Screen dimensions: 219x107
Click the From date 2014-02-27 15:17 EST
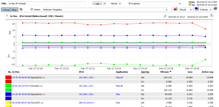click(207, 2)
